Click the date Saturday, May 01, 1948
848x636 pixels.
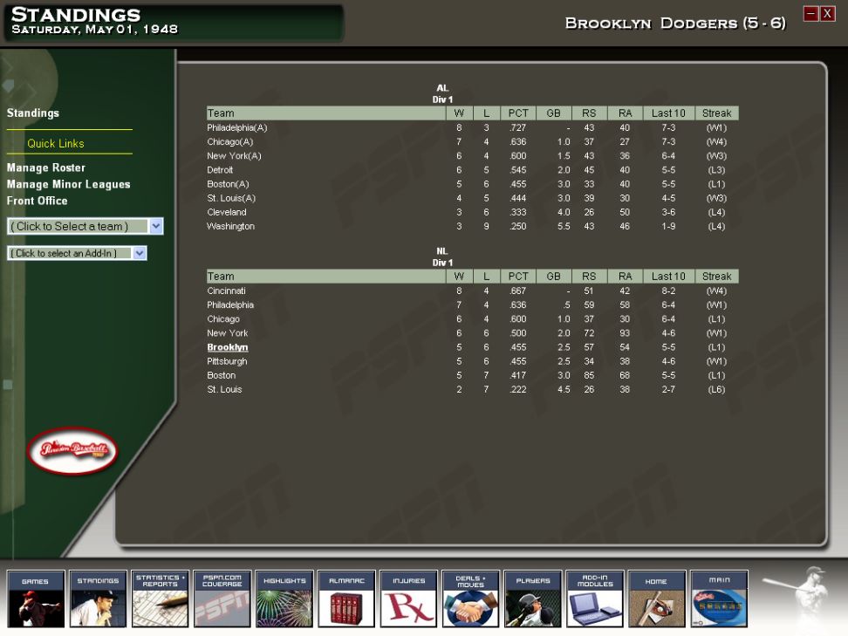pyautogui.click(x=94, y=29)
